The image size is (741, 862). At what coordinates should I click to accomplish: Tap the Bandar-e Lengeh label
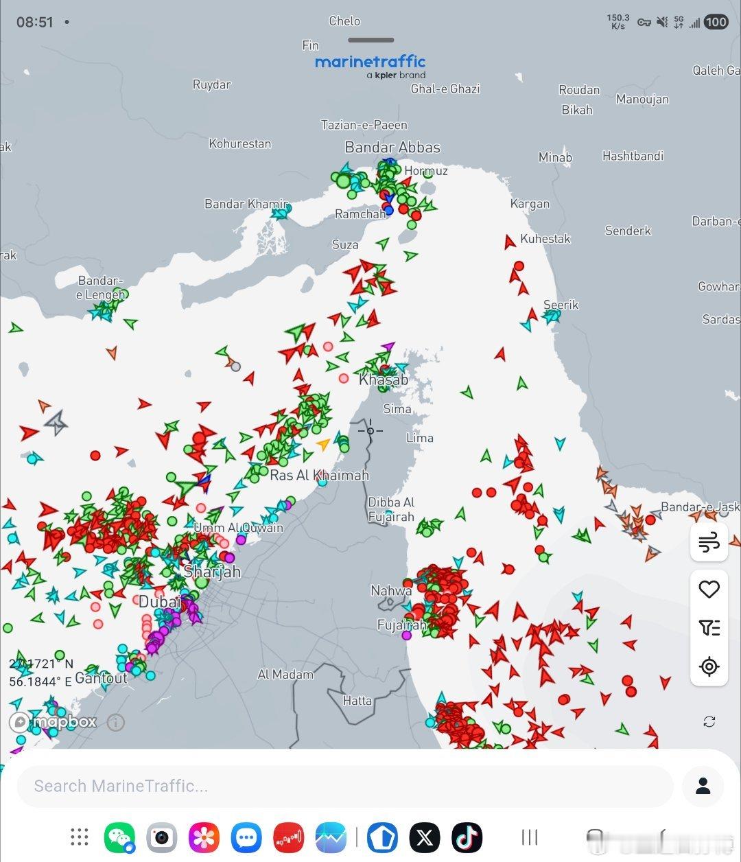point(101,288)
